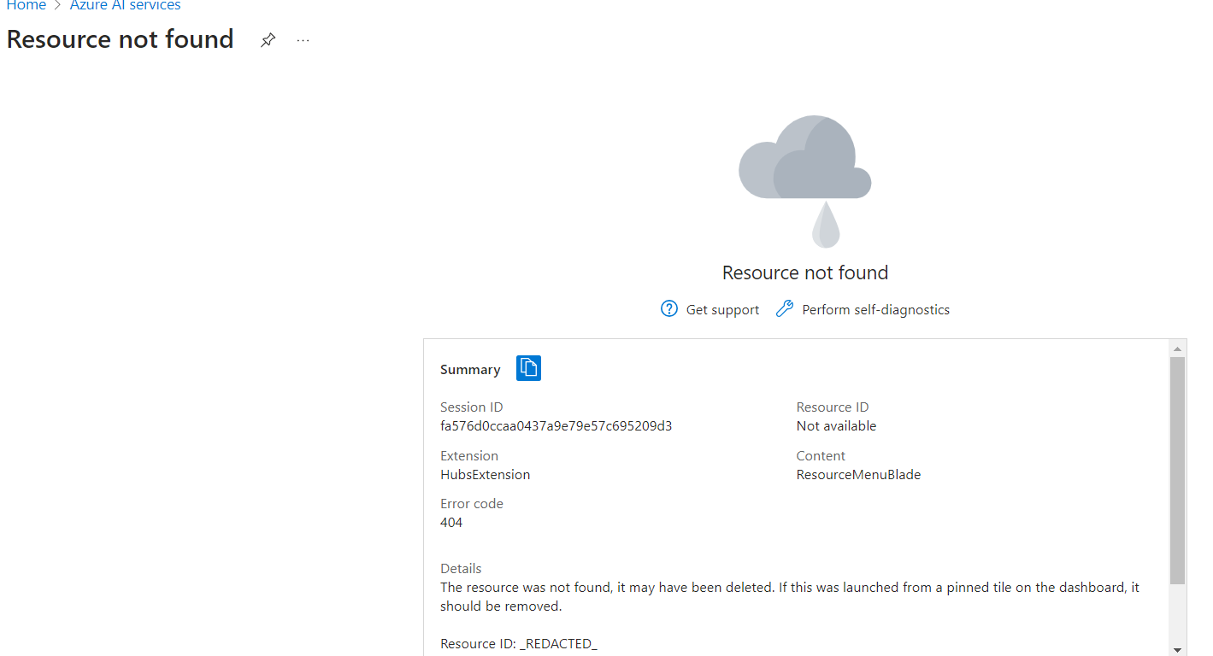Open the more options ellipsis menu
The image size is (1213, 656).
(303, 40)
